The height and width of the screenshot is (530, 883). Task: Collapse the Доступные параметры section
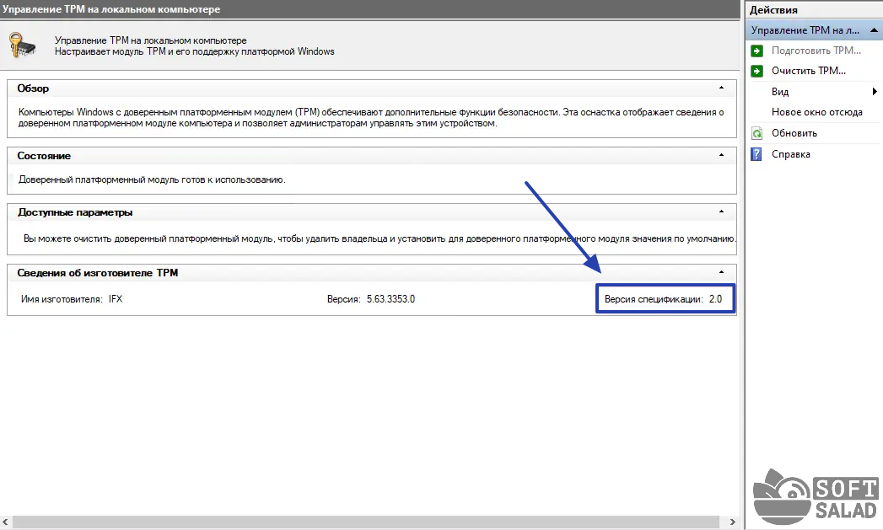721,211
